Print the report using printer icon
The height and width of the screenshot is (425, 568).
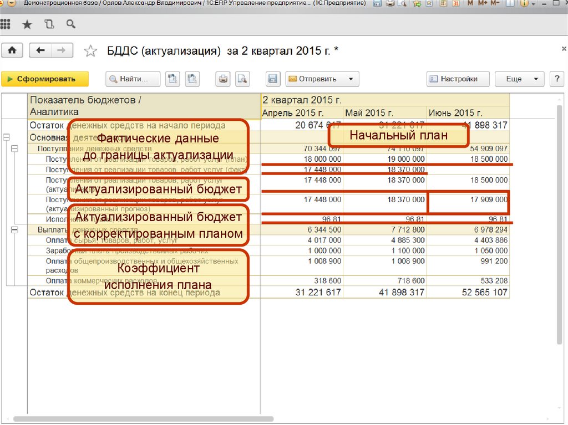click(223, 79)
